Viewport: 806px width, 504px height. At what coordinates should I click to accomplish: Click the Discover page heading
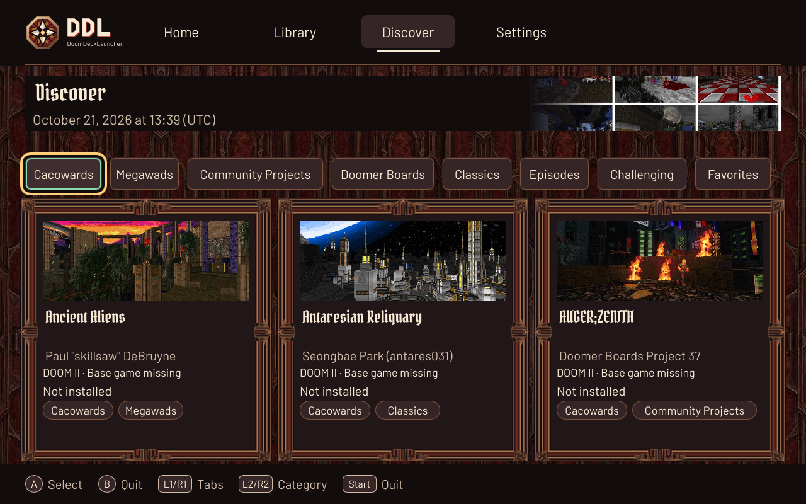71,93
